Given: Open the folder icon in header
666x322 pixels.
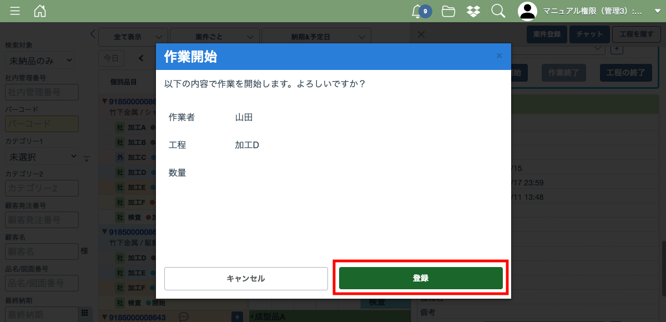Looking at the screenshot, I should [x=448, y=11].
